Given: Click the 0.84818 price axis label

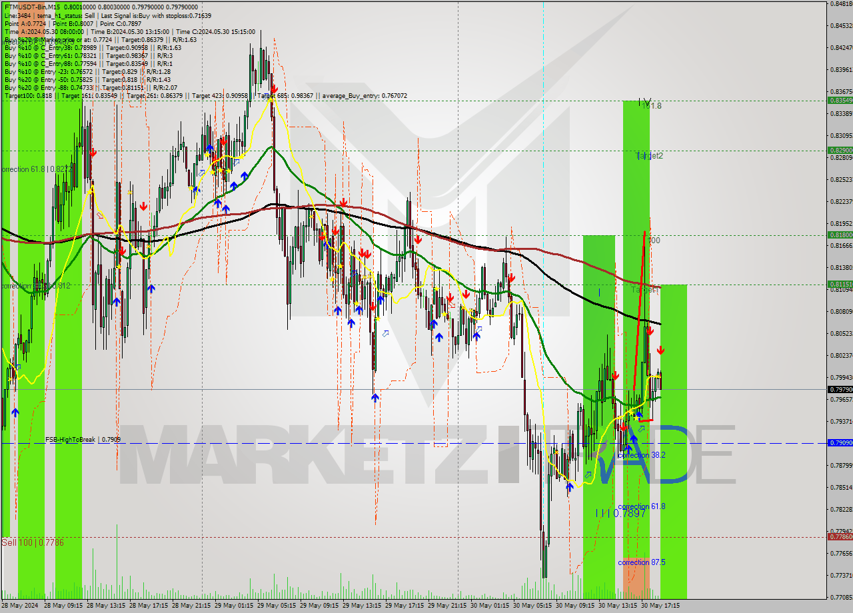Looking at the screenshot, I should click(x=840, y=3).
